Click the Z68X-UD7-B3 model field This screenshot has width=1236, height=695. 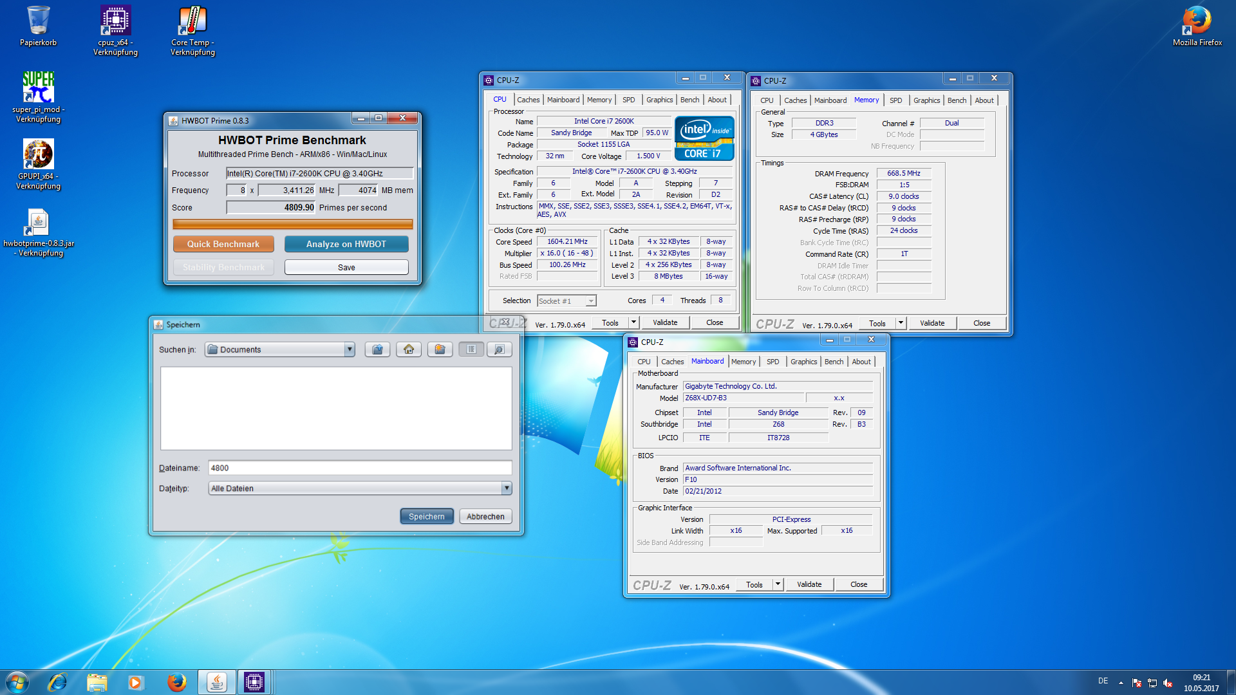(x=743, y=398)
